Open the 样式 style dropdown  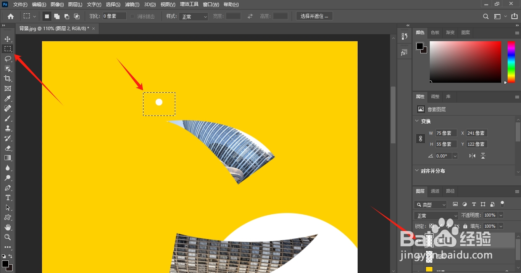coord(194,16)
